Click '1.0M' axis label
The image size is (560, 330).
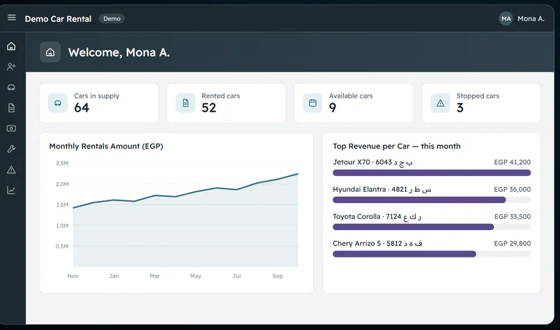coord(62,225)
